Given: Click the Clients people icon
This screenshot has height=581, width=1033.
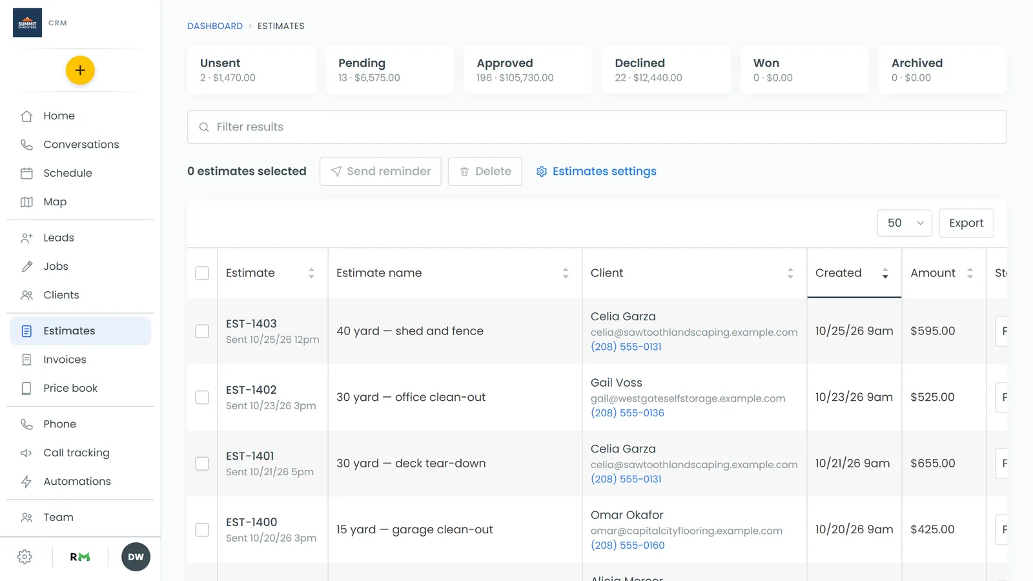Looking at the screenshot, I should [x=26, y=295].
